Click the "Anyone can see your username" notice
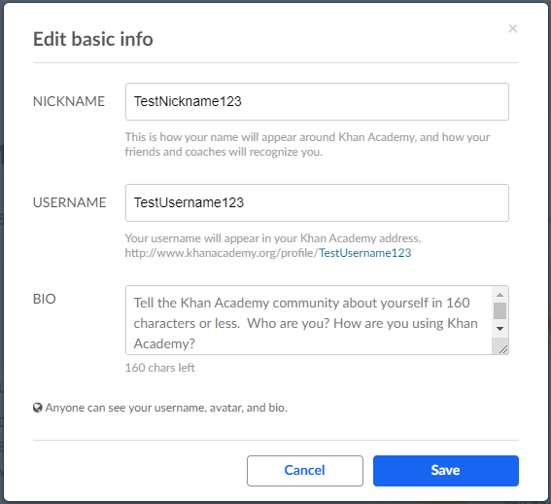This screenshot has width=551, height=504. pyautogui.click(x=166, y=408)
